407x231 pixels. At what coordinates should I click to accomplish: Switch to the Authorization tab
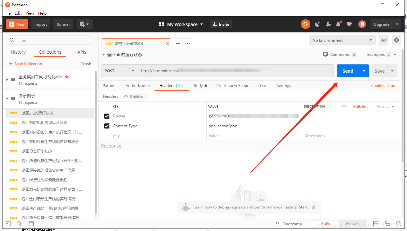pos(138,86)
